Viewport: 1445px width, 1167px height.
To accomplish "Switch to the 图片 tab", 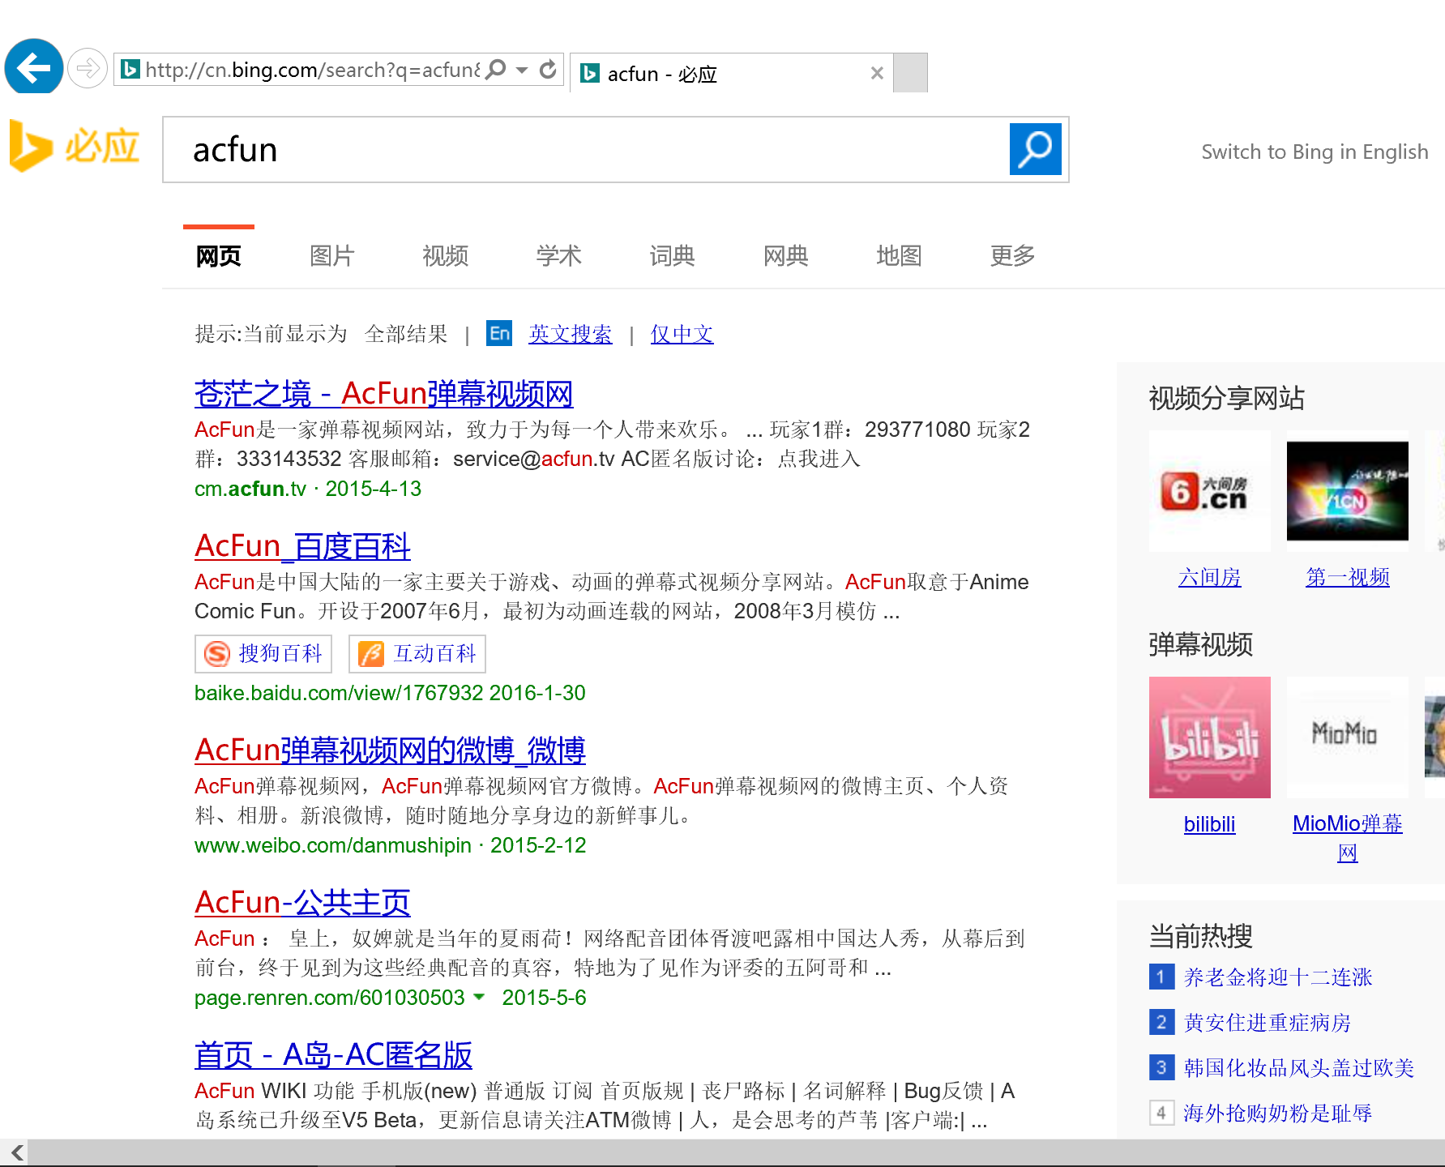I will pyautogui.click(x=332, y=256).
